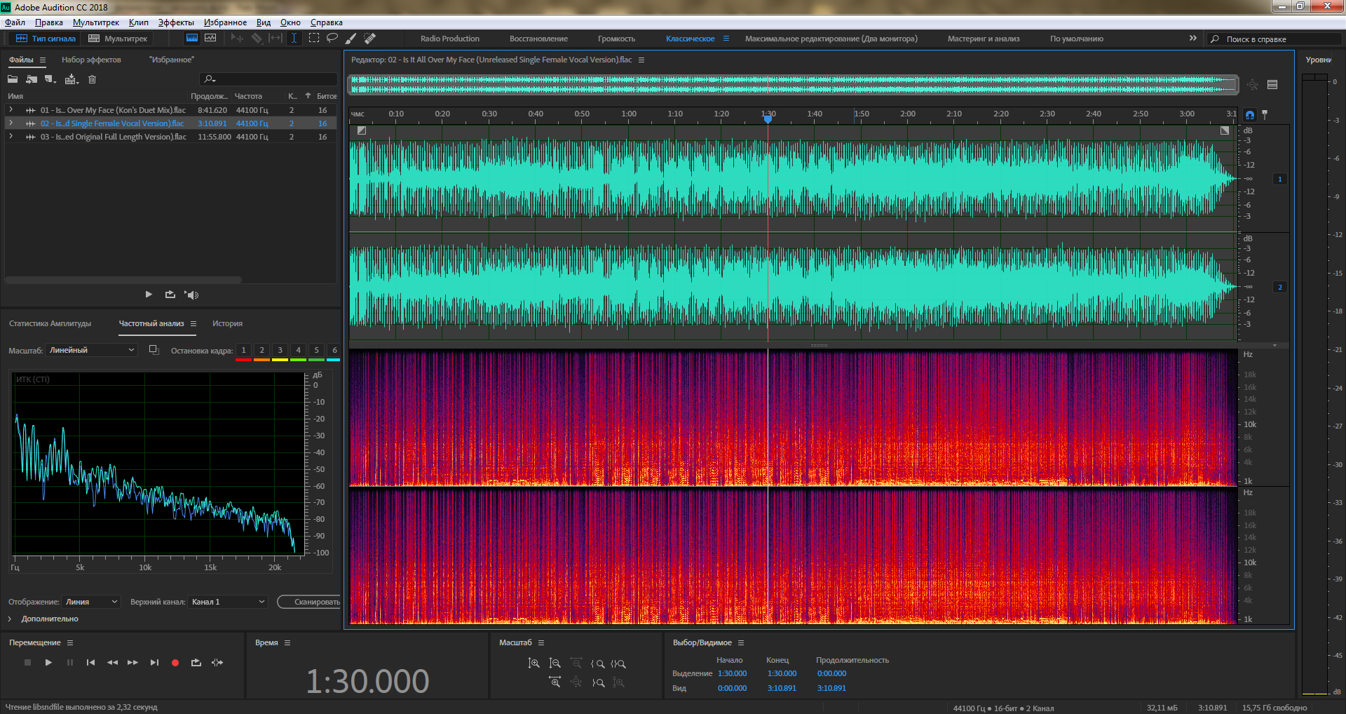Click hold frame button 6

334,350
